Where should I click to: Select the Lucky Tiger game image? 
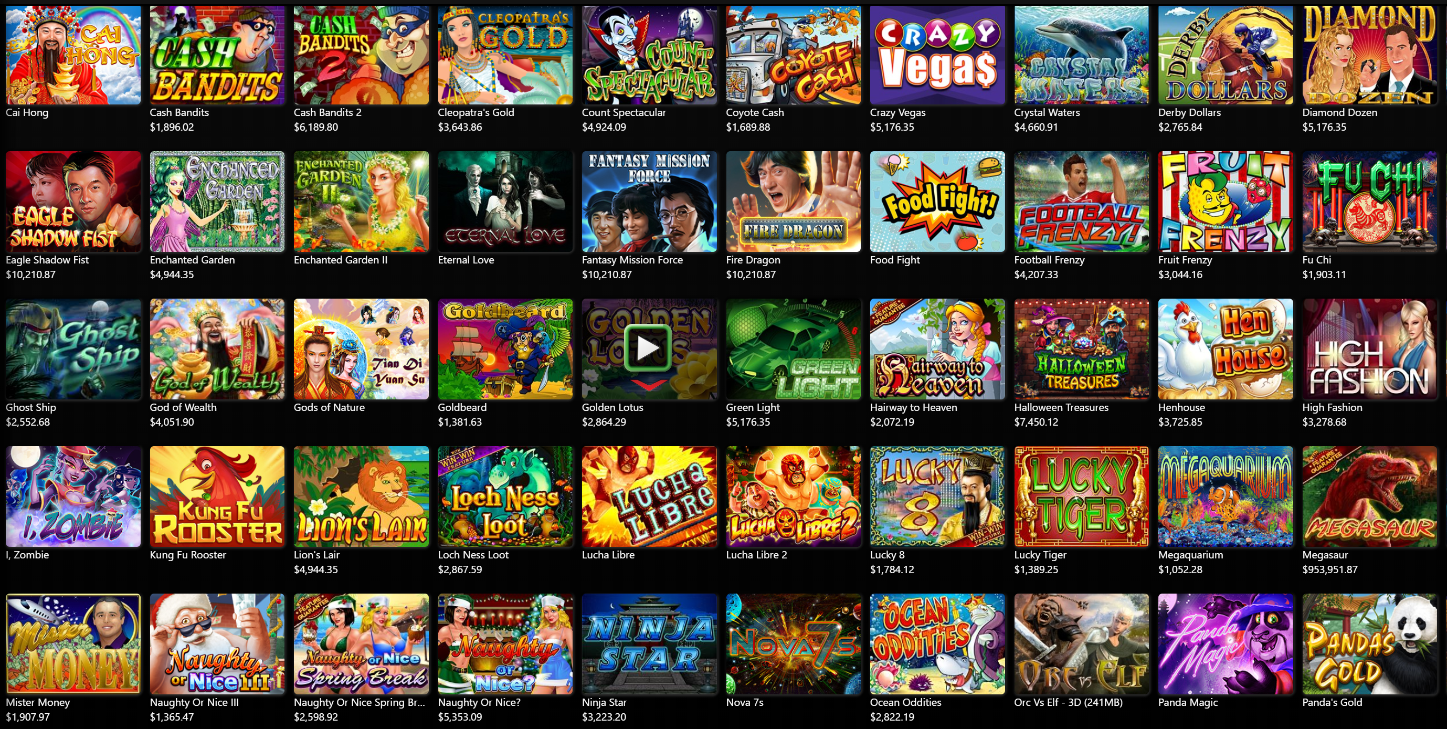(x=1081, y=496)
